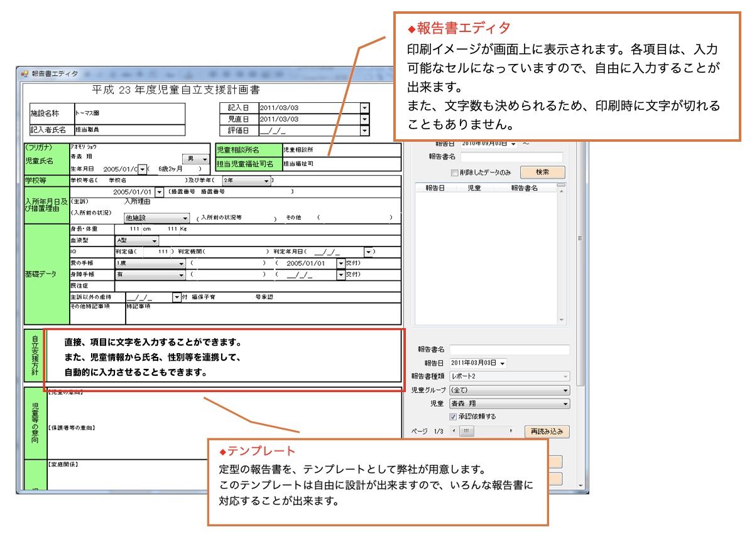Open the 記入日 date dropdown

click(x=364, y=108)
